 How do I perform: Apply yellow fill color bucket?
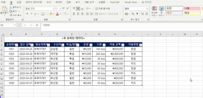point(51,14)
